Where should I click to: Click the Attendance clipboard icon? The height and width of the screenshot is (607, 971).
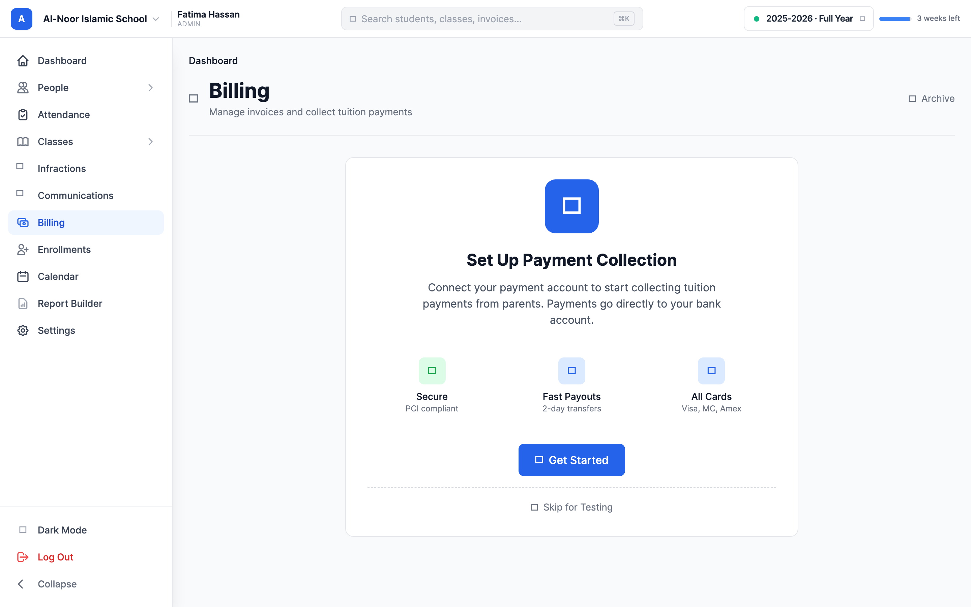click(23, 114)
